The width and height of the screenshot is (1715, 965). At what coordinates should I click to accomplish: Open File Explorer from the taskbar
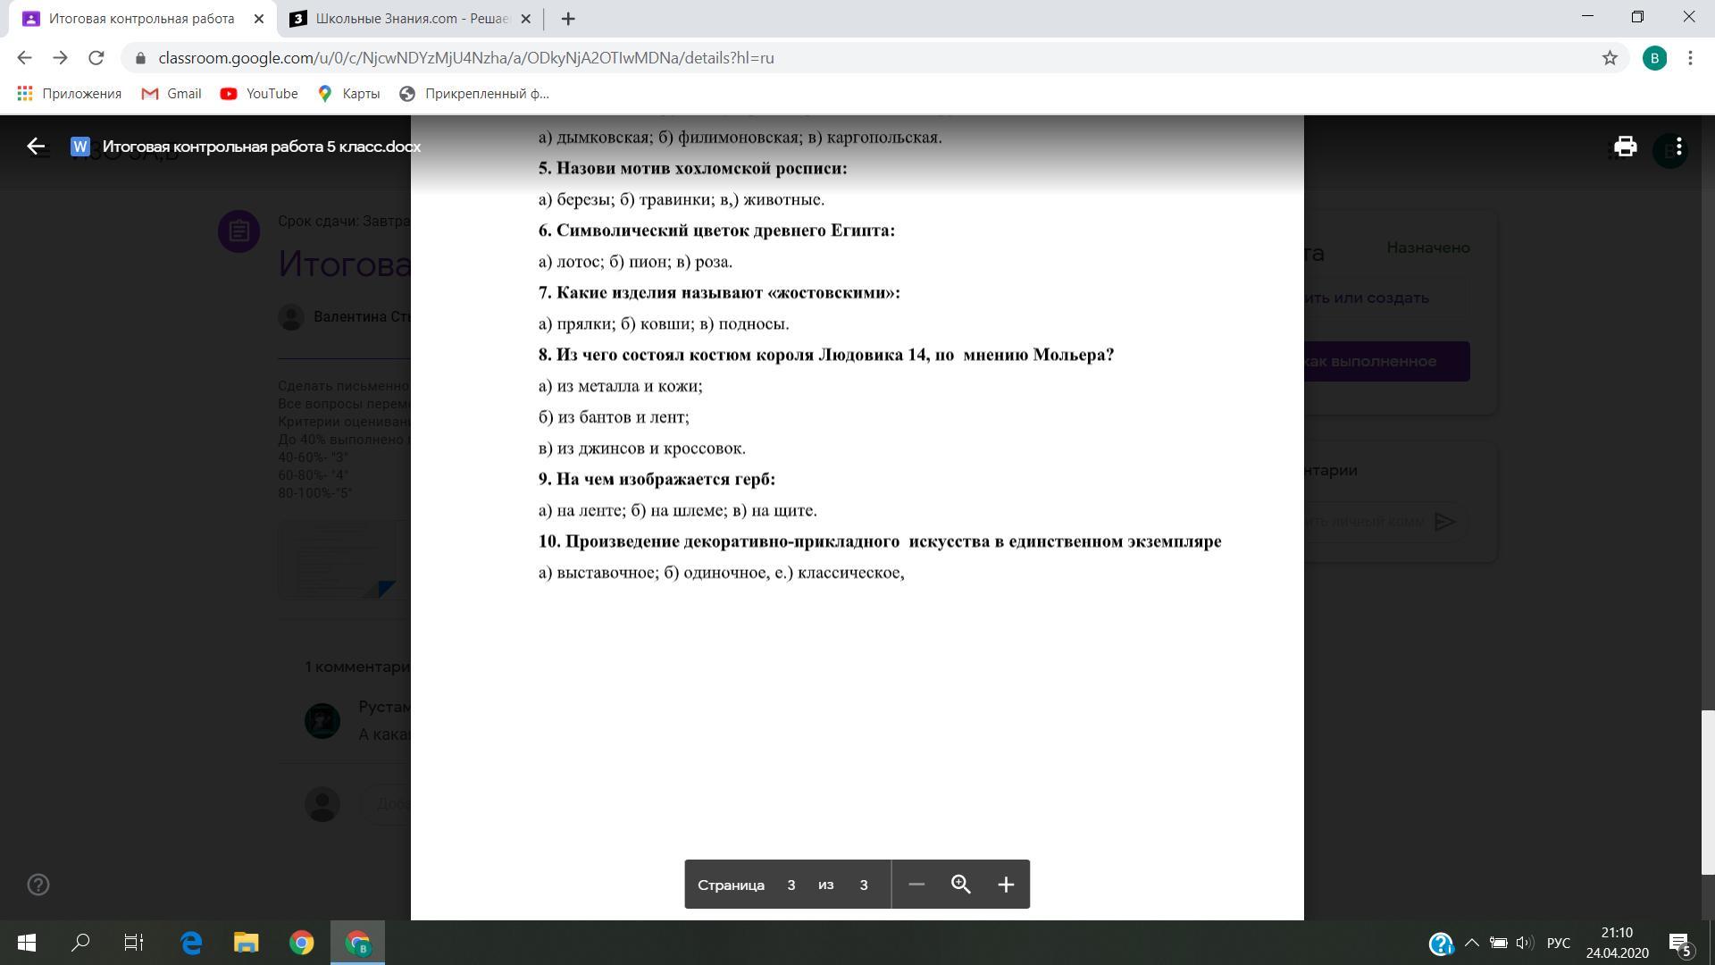tap(246, 943)
